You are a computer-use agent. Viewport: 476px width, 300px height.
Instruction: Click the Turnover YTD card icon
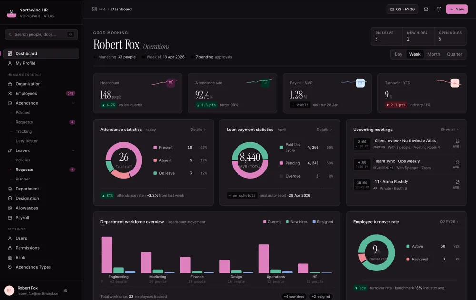point(455,82)
